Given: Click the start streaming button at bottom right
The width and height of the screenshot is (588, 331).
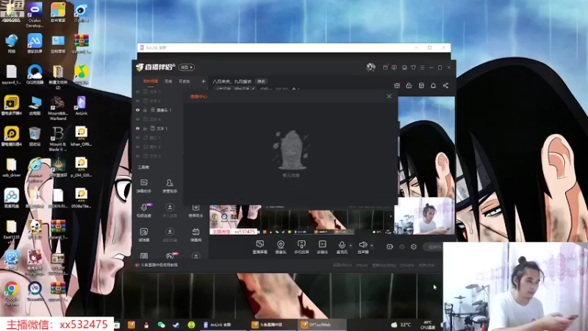Looking at the screenshot, I should 434,246.
